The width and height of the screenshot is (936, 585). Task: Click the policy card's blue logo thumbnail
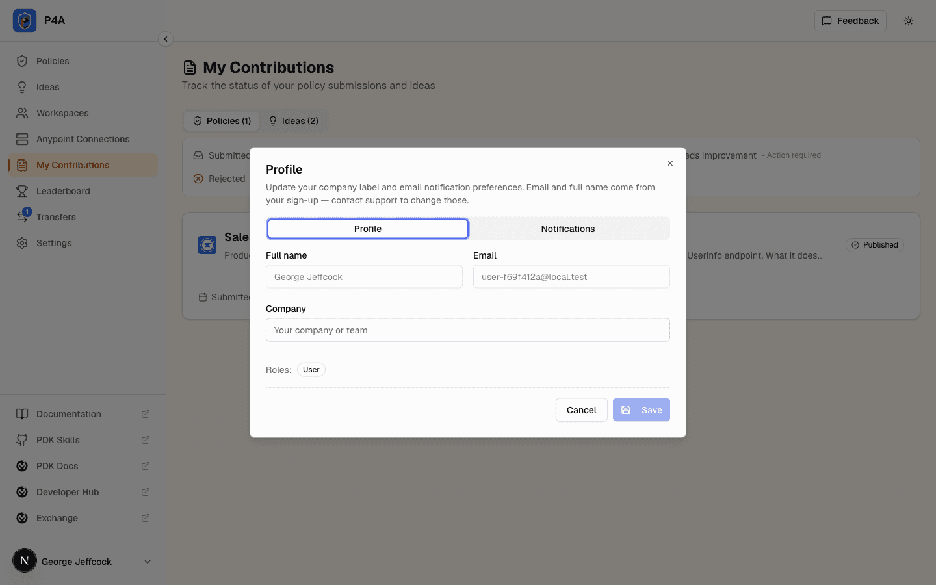(207, 245)
